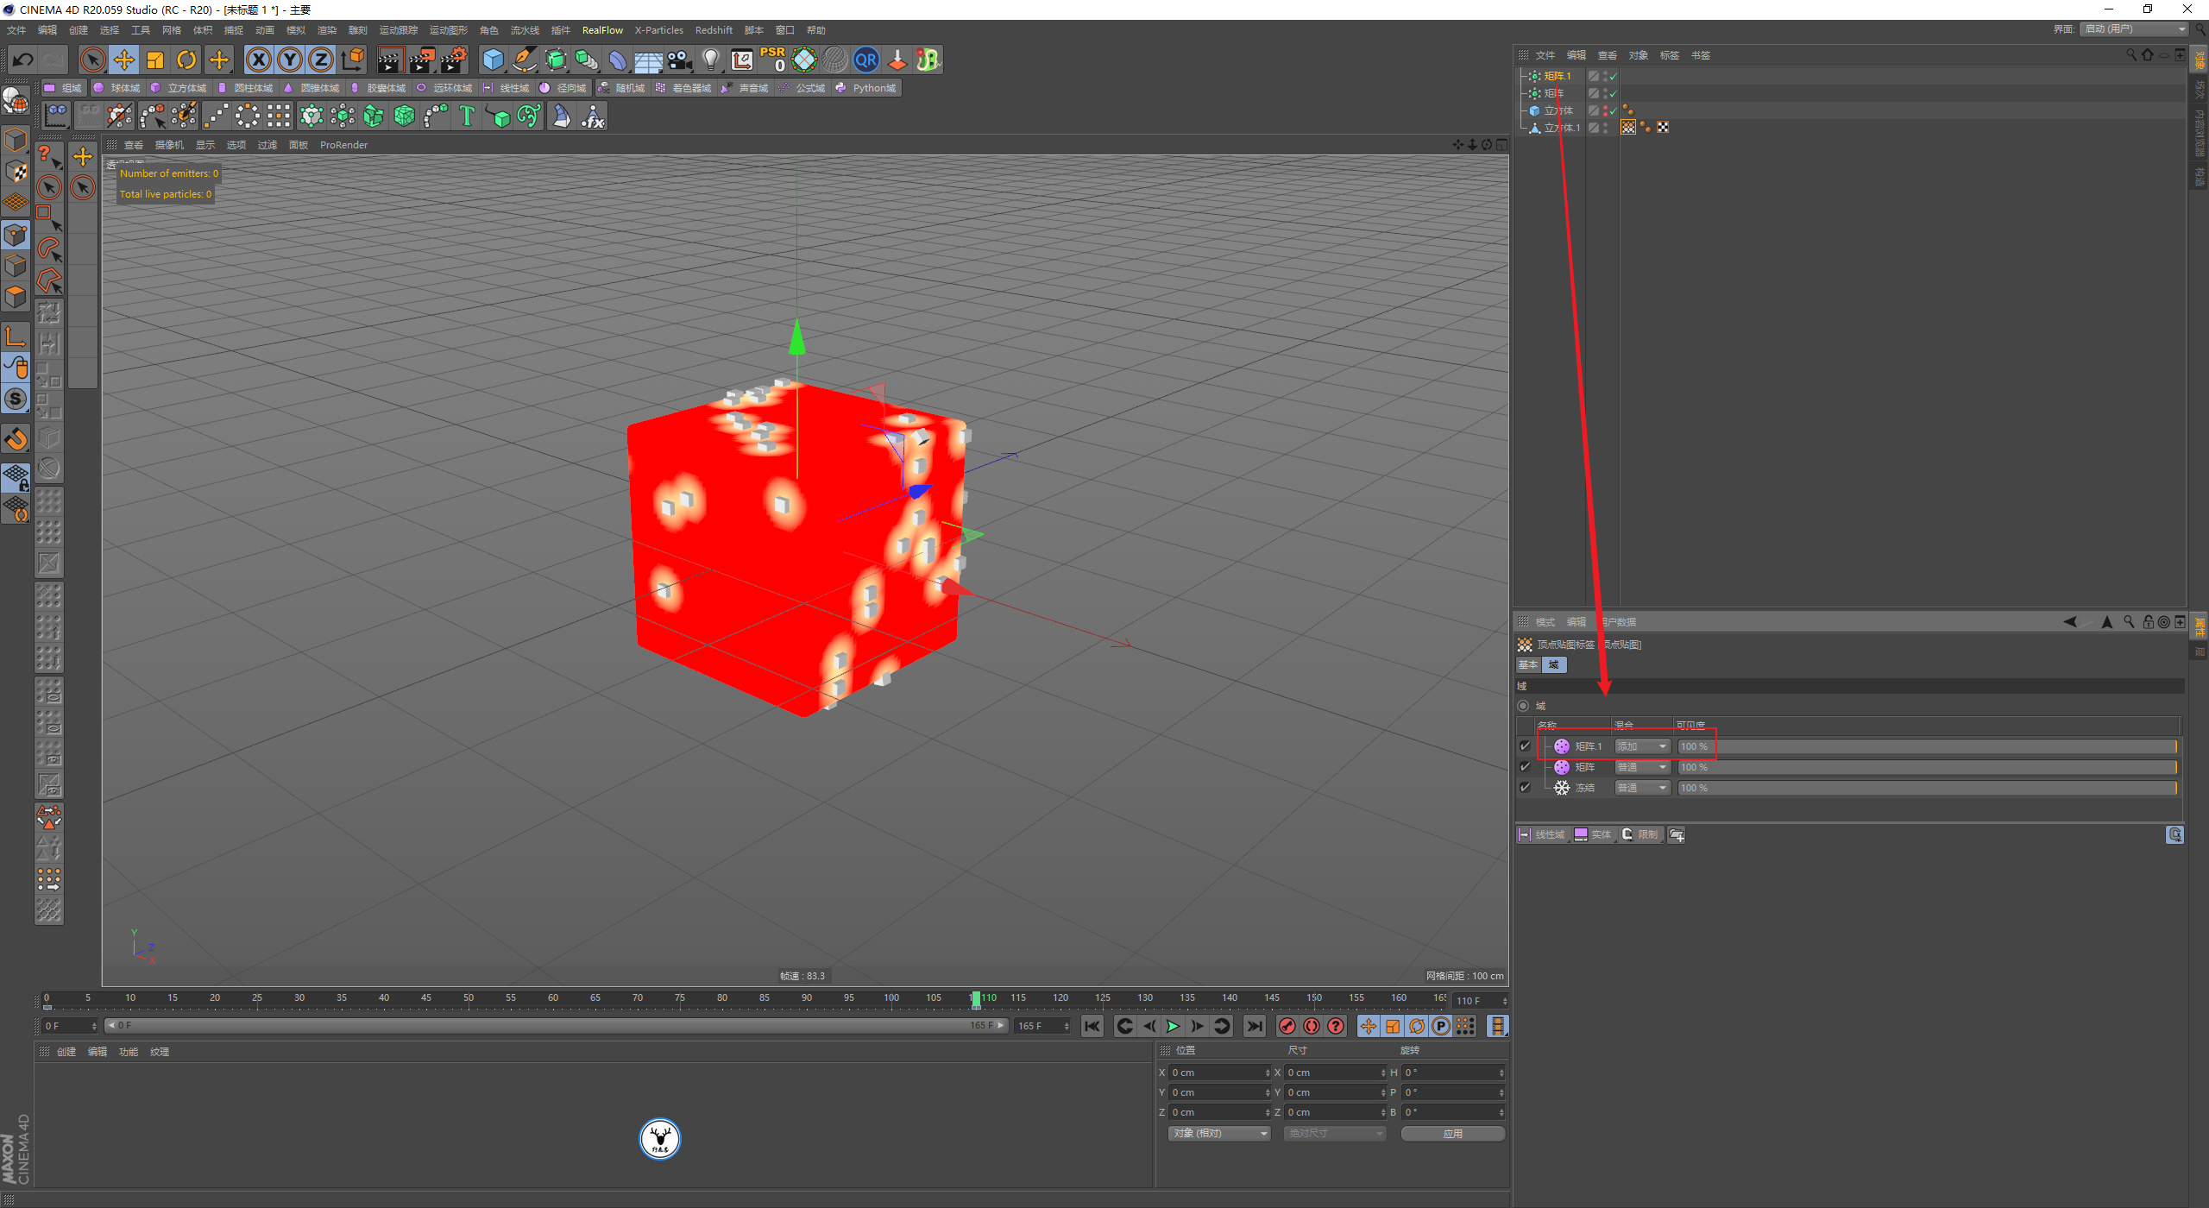Click the 域 radio circle in attributes
2209x1208 pixels.
click(1523, 706)
